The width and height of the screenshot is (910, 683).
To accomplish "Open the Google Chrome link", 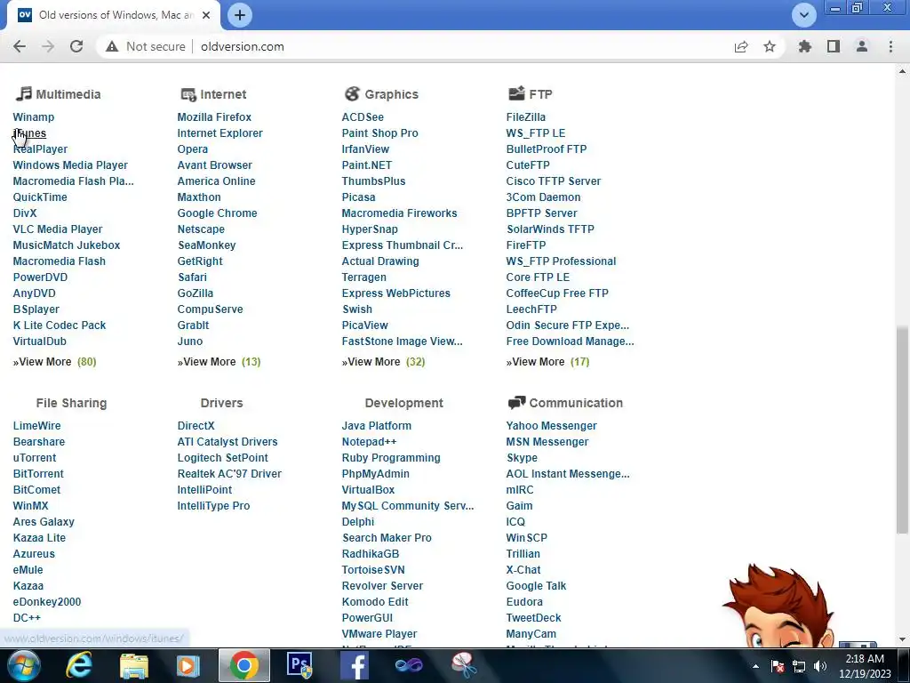I will coord(217,213).
